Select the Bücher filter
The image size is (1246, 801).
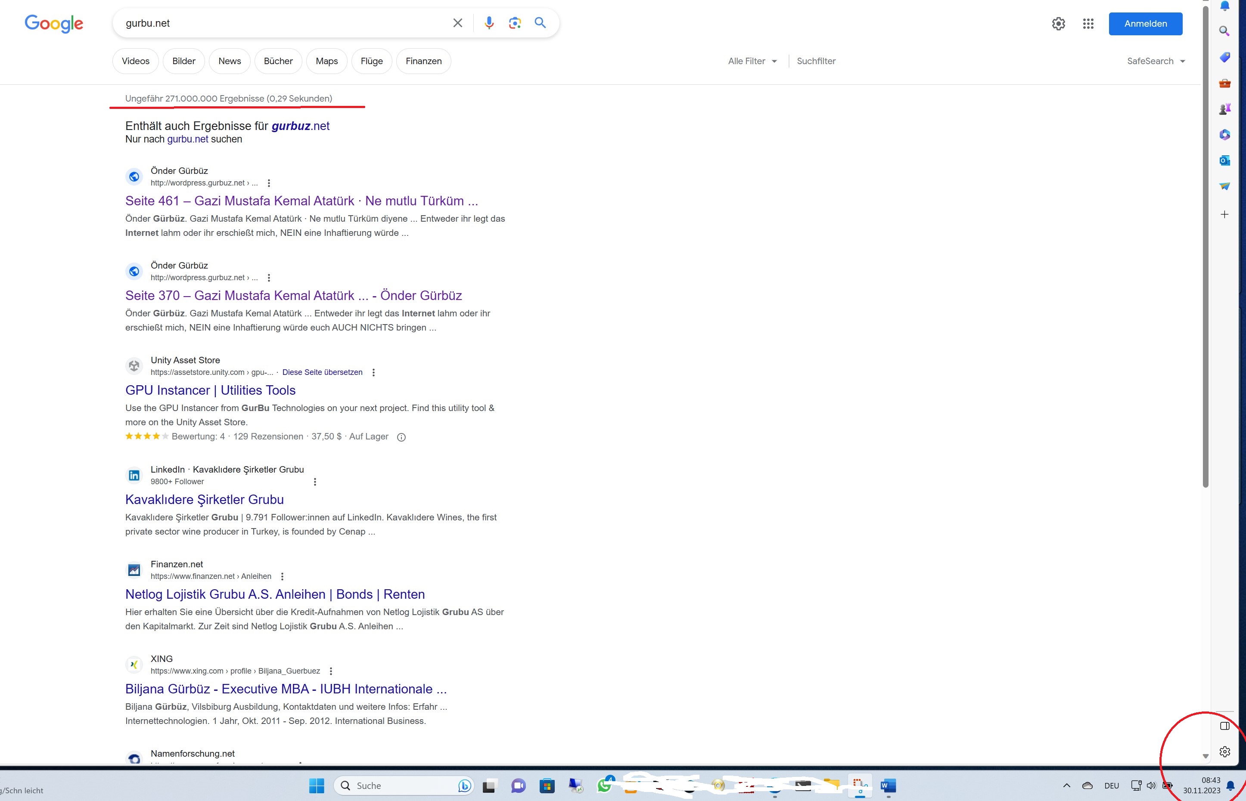point(278,61)
